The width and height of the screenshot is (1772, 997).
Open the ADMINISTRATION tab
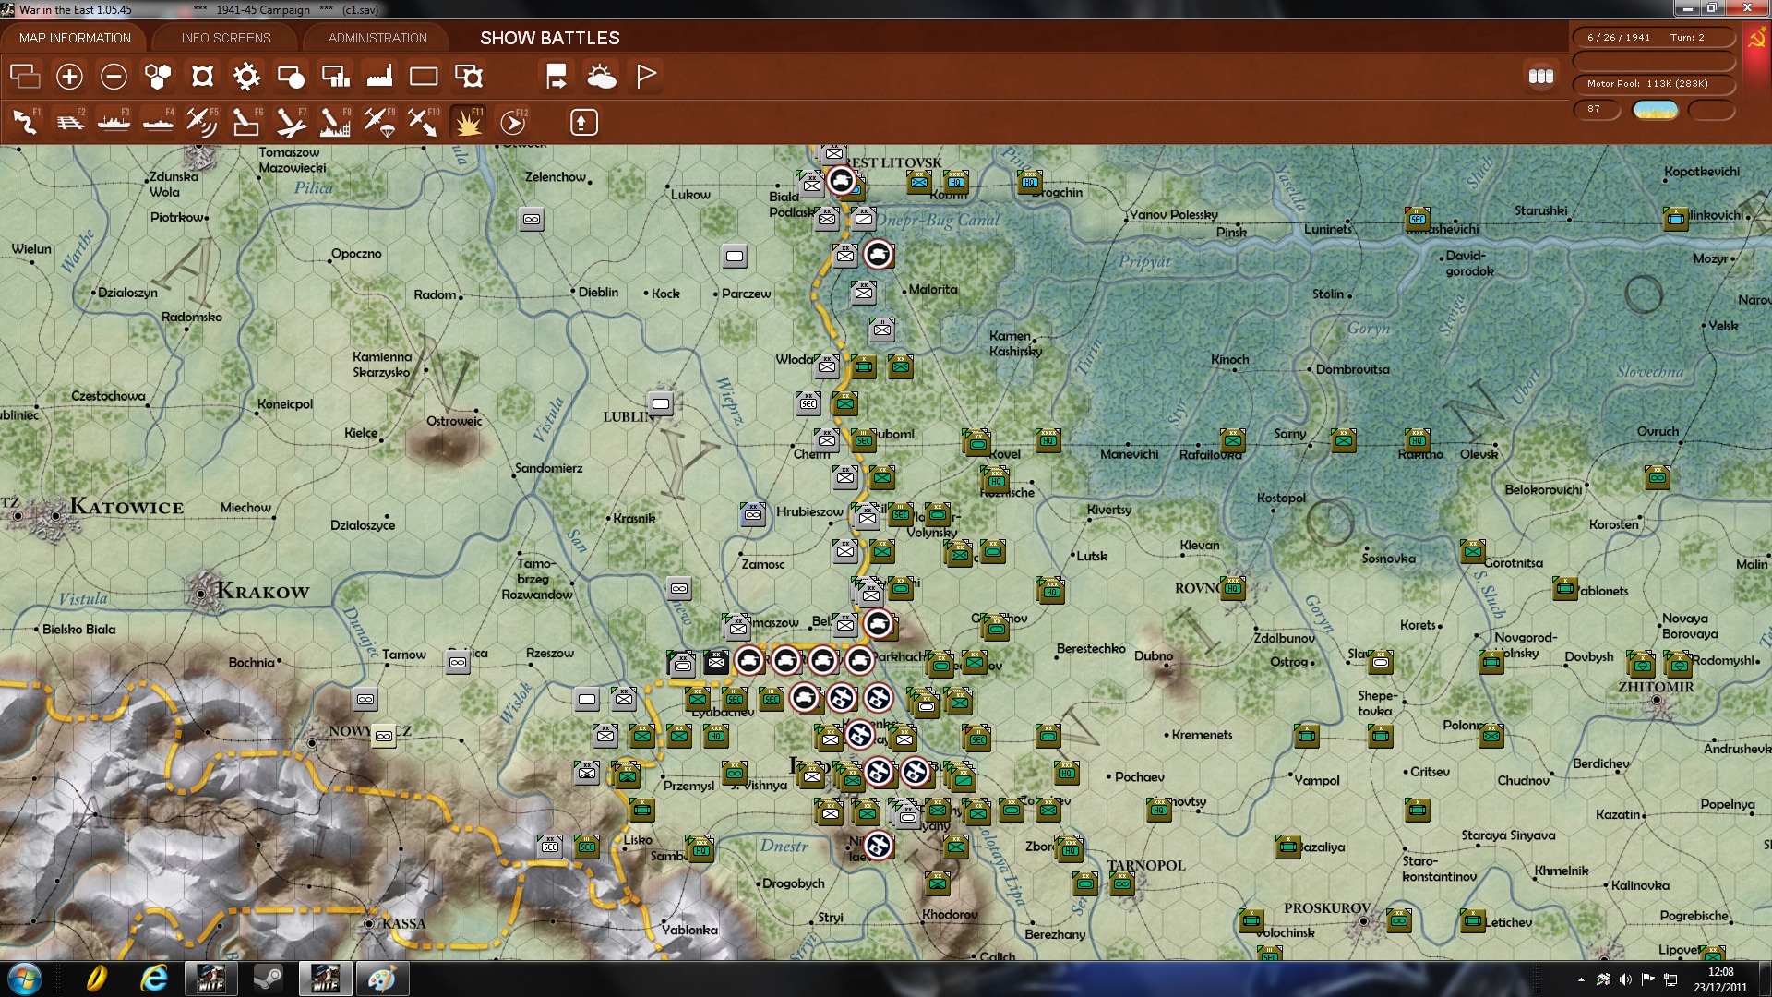[x=377, y=38]
